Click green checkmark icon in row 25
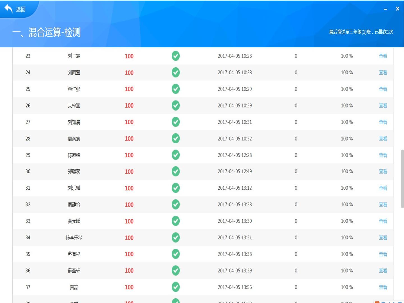The height and width of the screenshot is (303, 404). pos(176,89)
